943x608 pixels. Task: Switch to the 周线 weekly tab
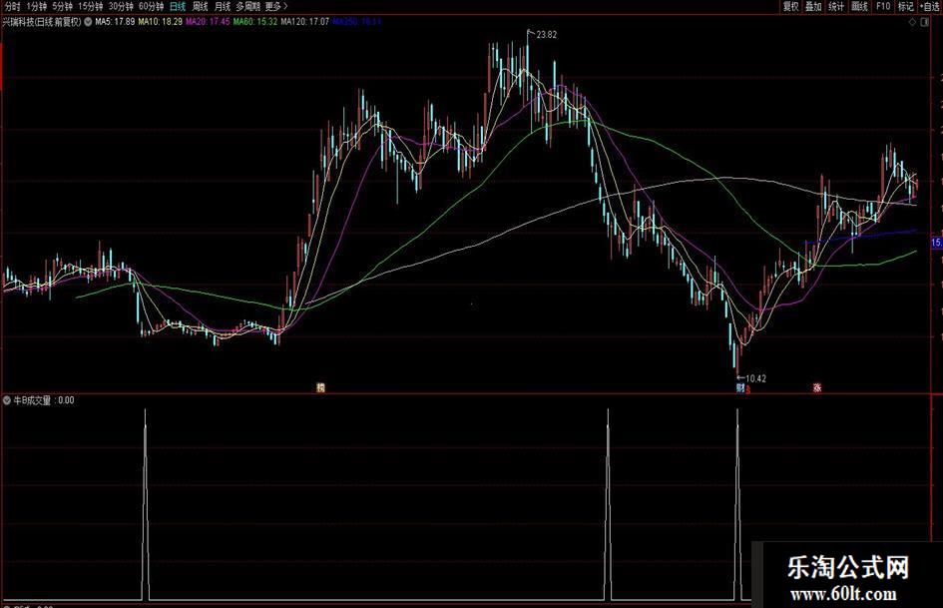click(201, 7)
